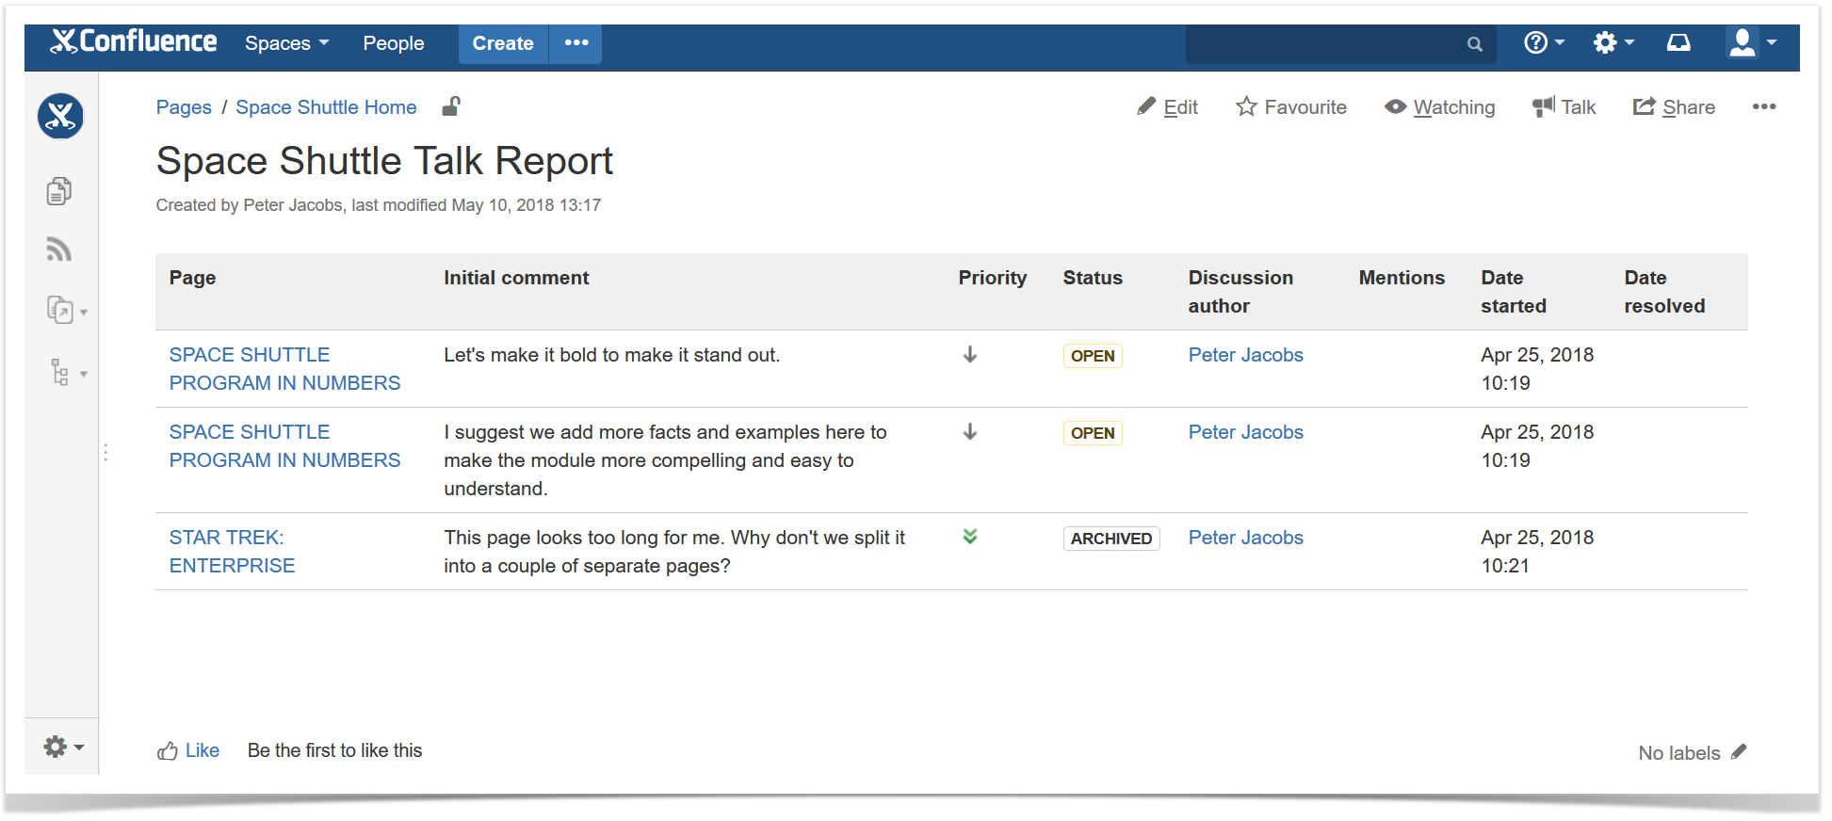Open the notifications tray icon
Screen dimensions: 1832x821
[1678, 43]
